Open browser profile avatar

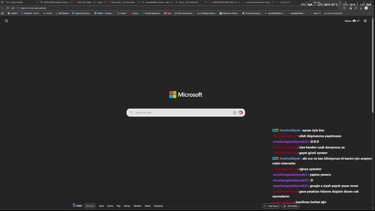(366, 8)
